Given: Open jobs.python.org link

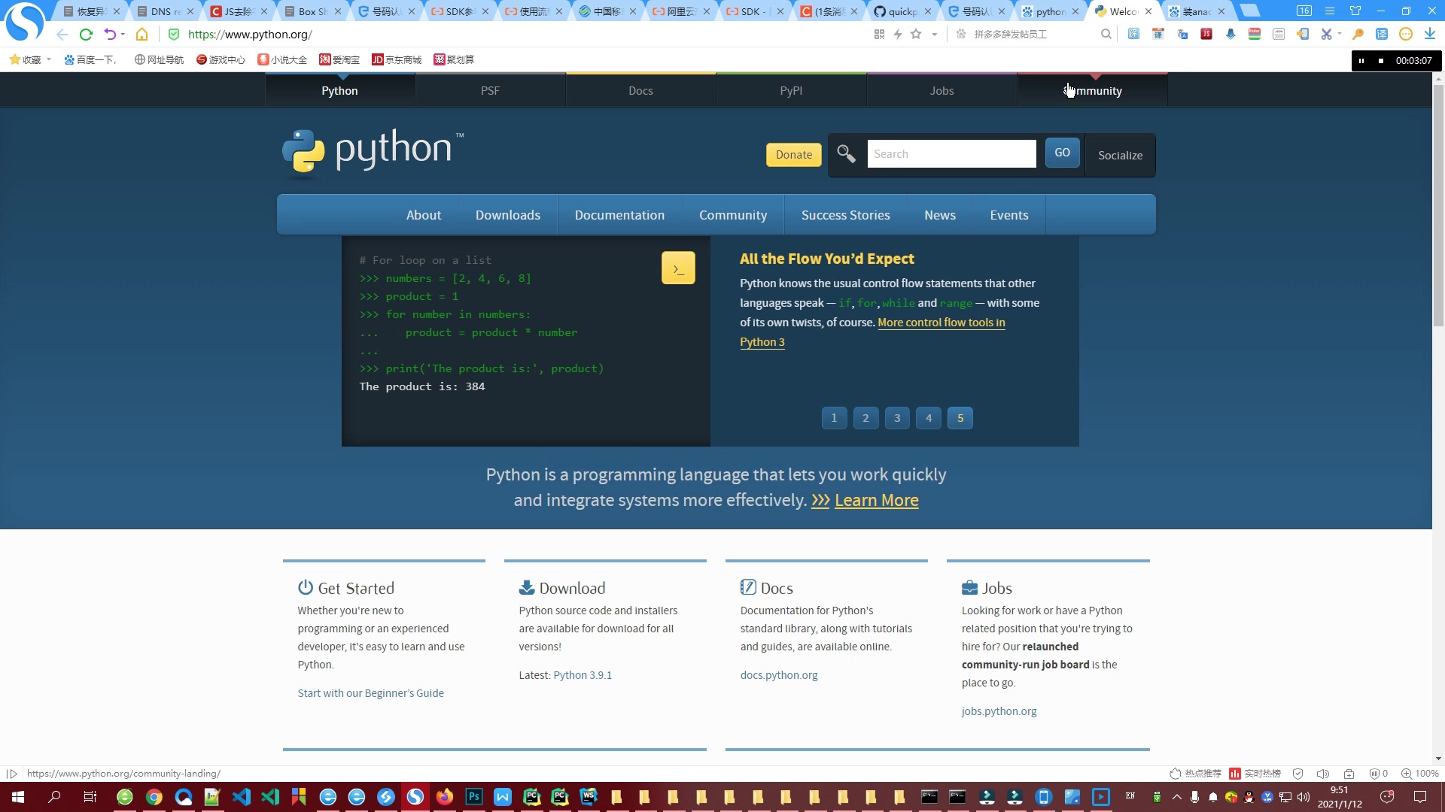Looking at the screenshot, I should [999, 711].
